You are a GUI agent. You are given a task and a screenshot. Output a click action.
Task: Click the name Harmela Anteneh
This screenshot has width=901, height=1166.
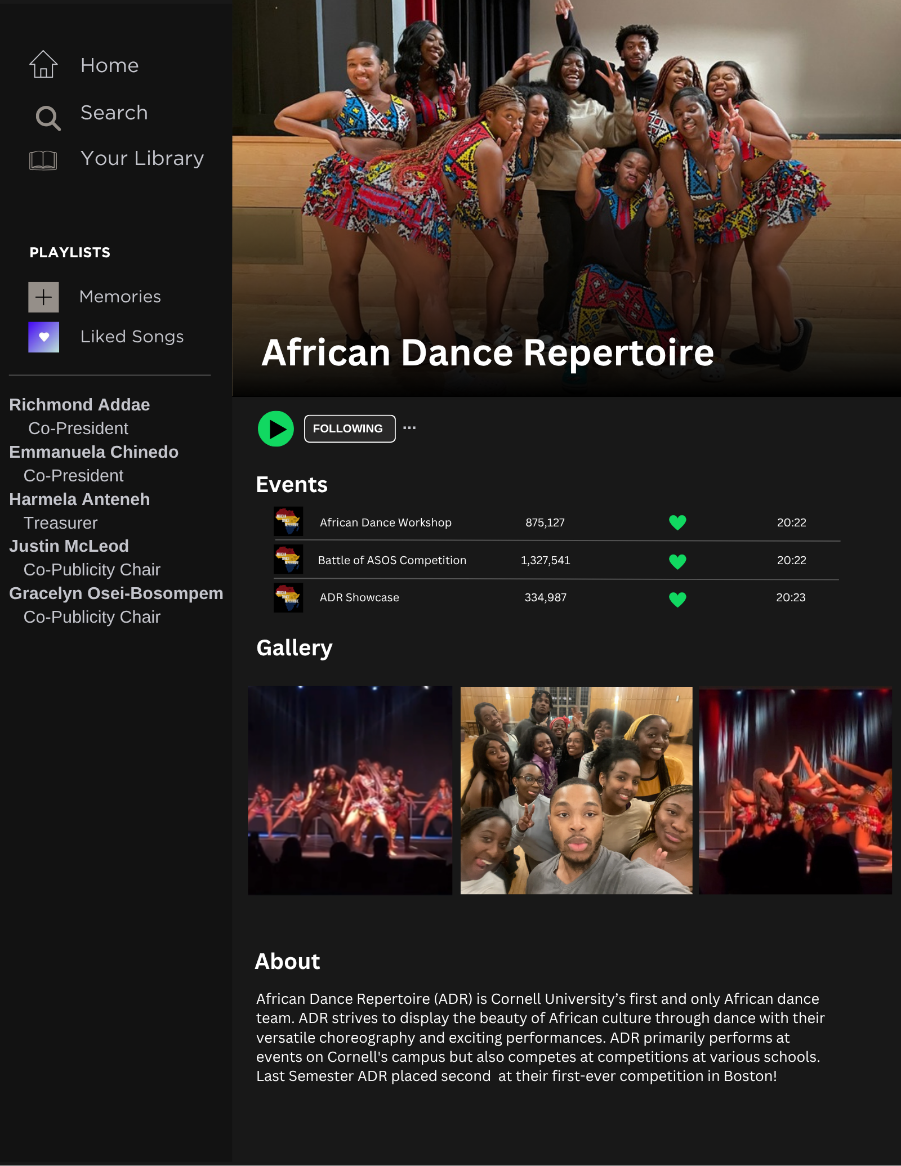coord(79,499)
